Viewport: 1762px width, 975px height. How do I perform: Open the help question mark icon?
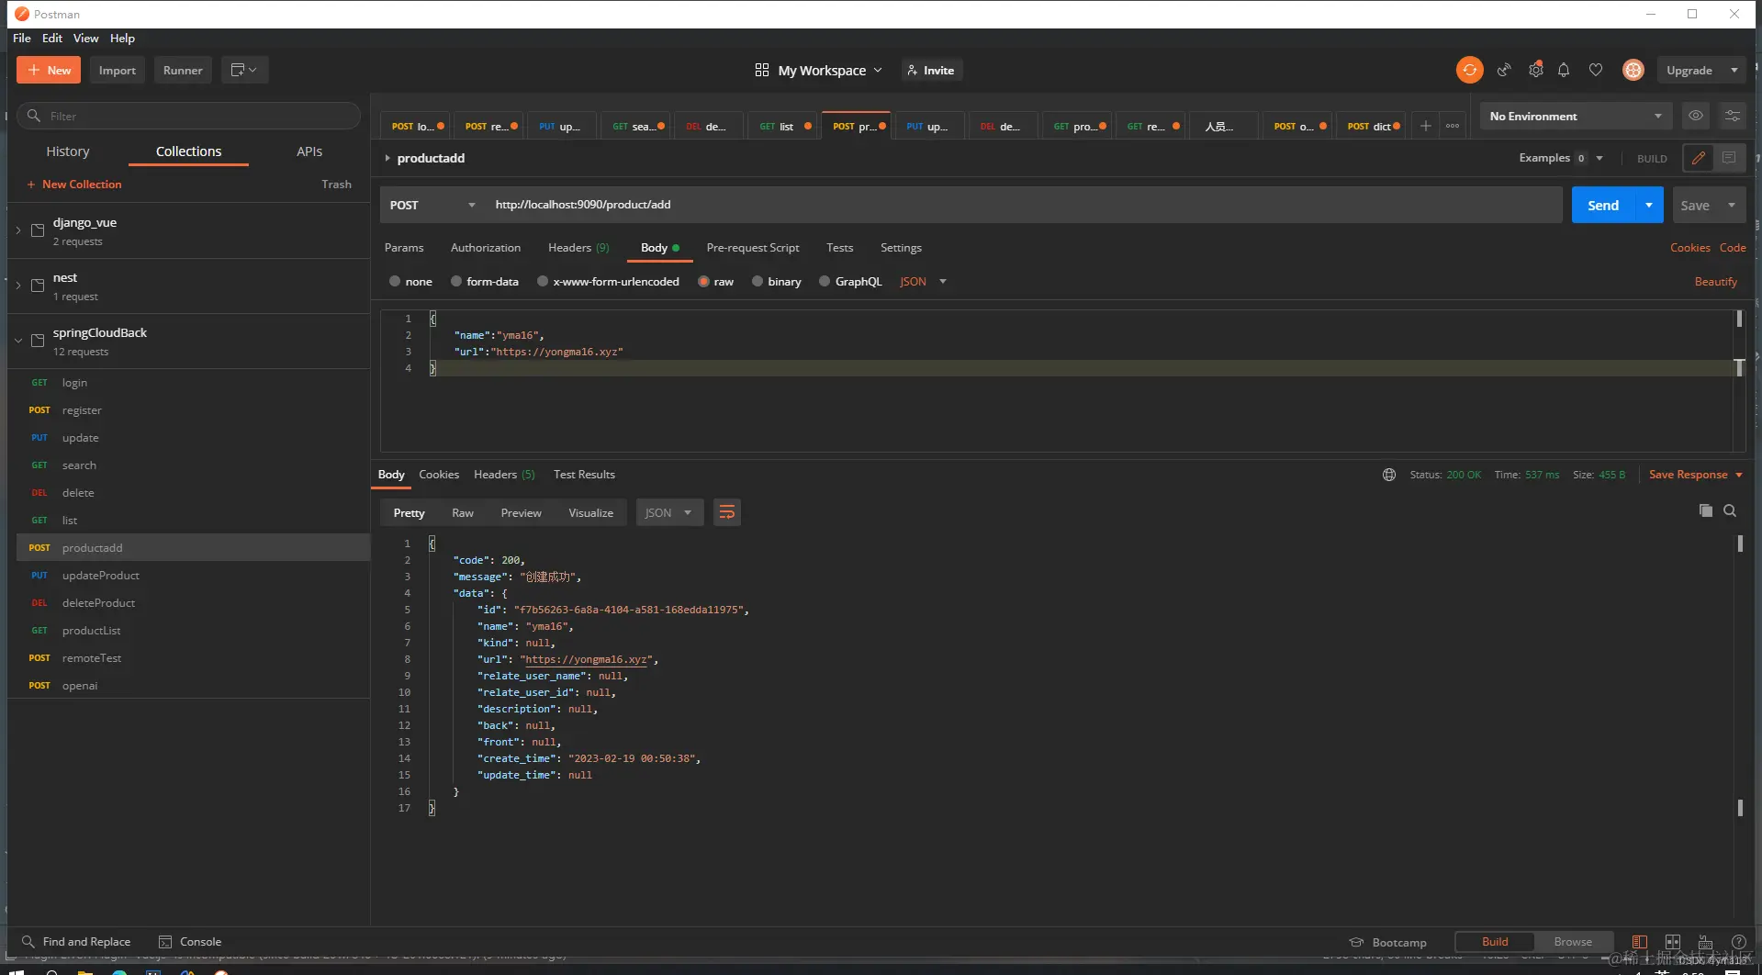[1738, 942]
